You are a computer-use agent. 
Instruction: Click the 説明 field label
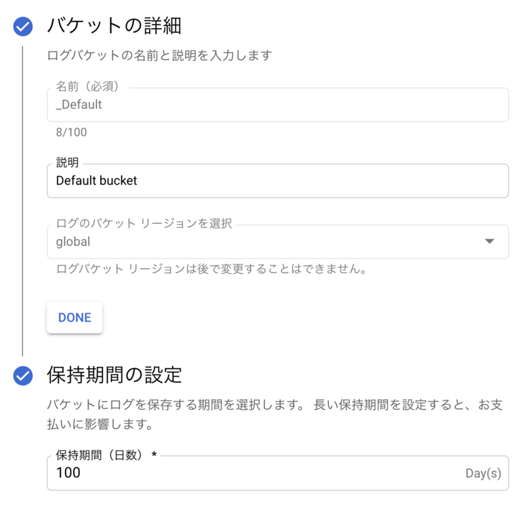point(66,163)
